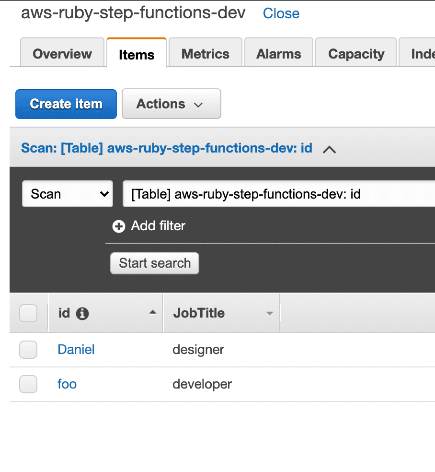Open the foo item link

pyautogui.click(x=67, y=384)
